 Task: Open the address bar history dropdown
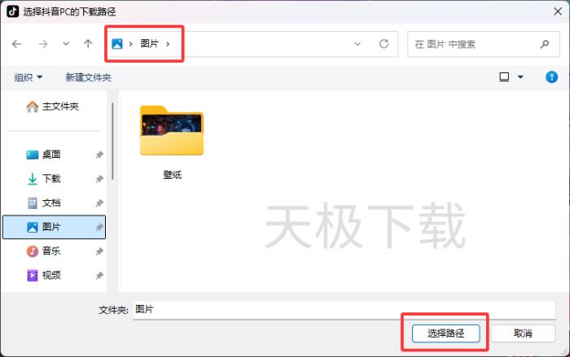click(357, 44)
